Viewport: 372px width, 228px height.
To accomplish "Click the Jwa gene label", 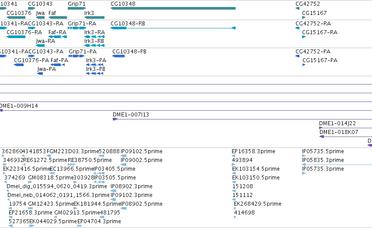I will tap(40, 13).
